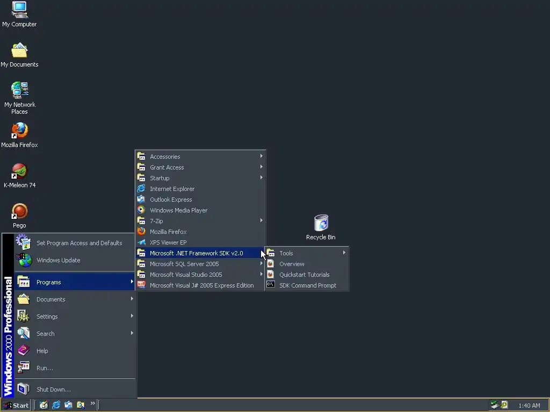The height and width of the screenshot is (412, 550).
Task: Click the yellow disc document tray icon
Action: (x=504, y=404)
